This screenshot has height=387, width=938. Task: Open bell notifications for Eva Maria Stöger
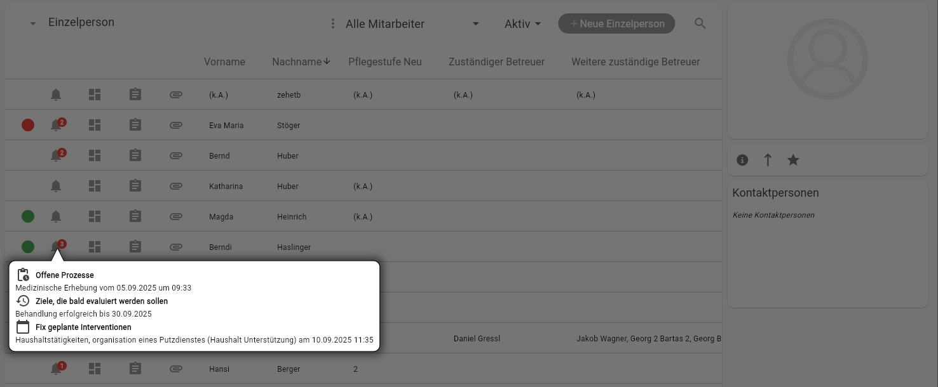(56, 124)
